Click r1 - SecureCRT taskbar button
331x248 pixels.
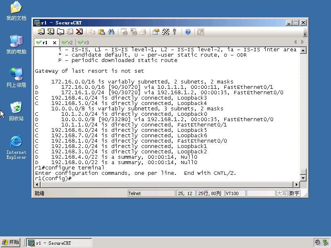(x=59, y=243)
